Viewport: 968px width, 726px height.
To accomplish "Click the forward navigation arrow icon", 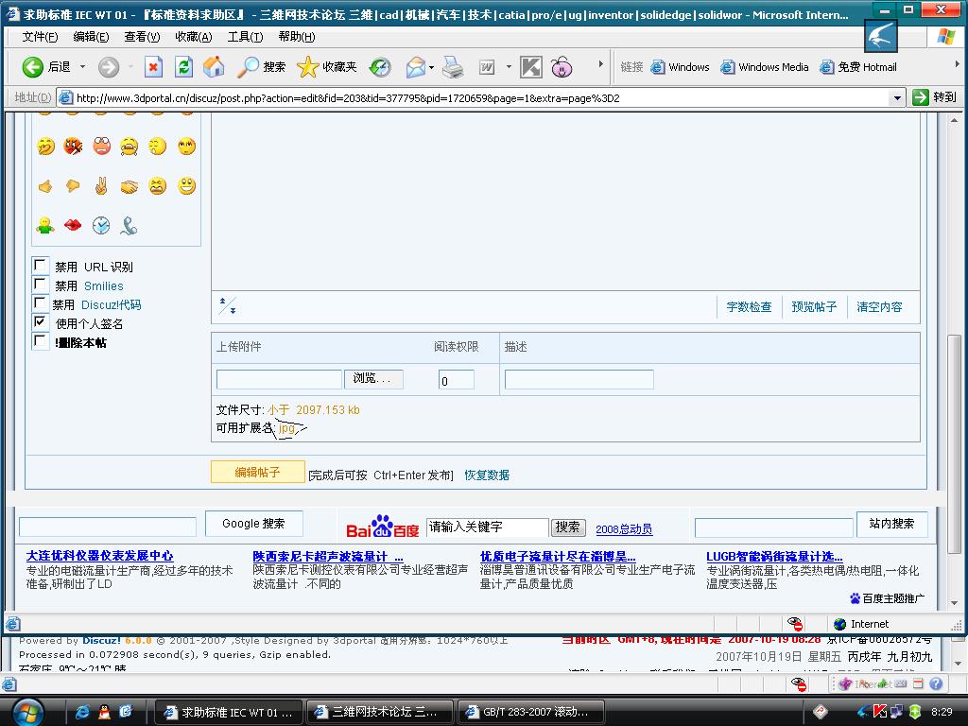I will pos(109,67).
